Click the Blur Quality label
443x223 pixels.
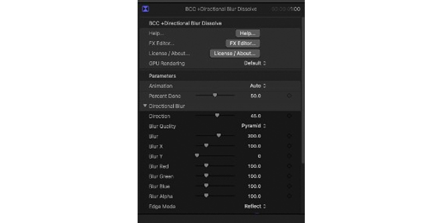click(162, 126)
